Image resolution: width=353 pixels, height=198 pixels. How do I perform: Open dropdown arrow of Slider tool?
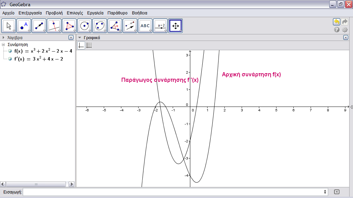[x=166, y=31]
